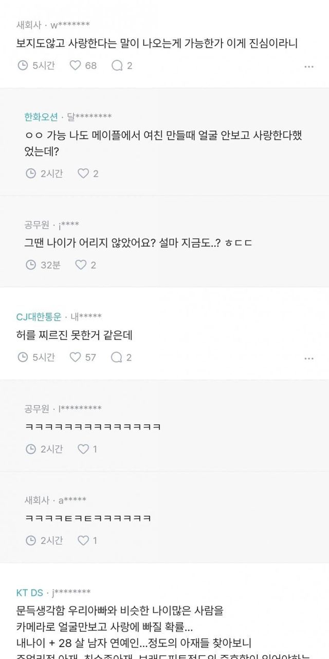The image size is (329, 659).
Task: Like the 새회사 a***** reply
Action: click(x=83, y=540)
